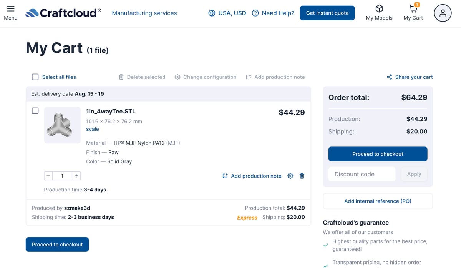Open the USA, USD region selector
Screen dimensions: 461x268
[x=227, y=13]
